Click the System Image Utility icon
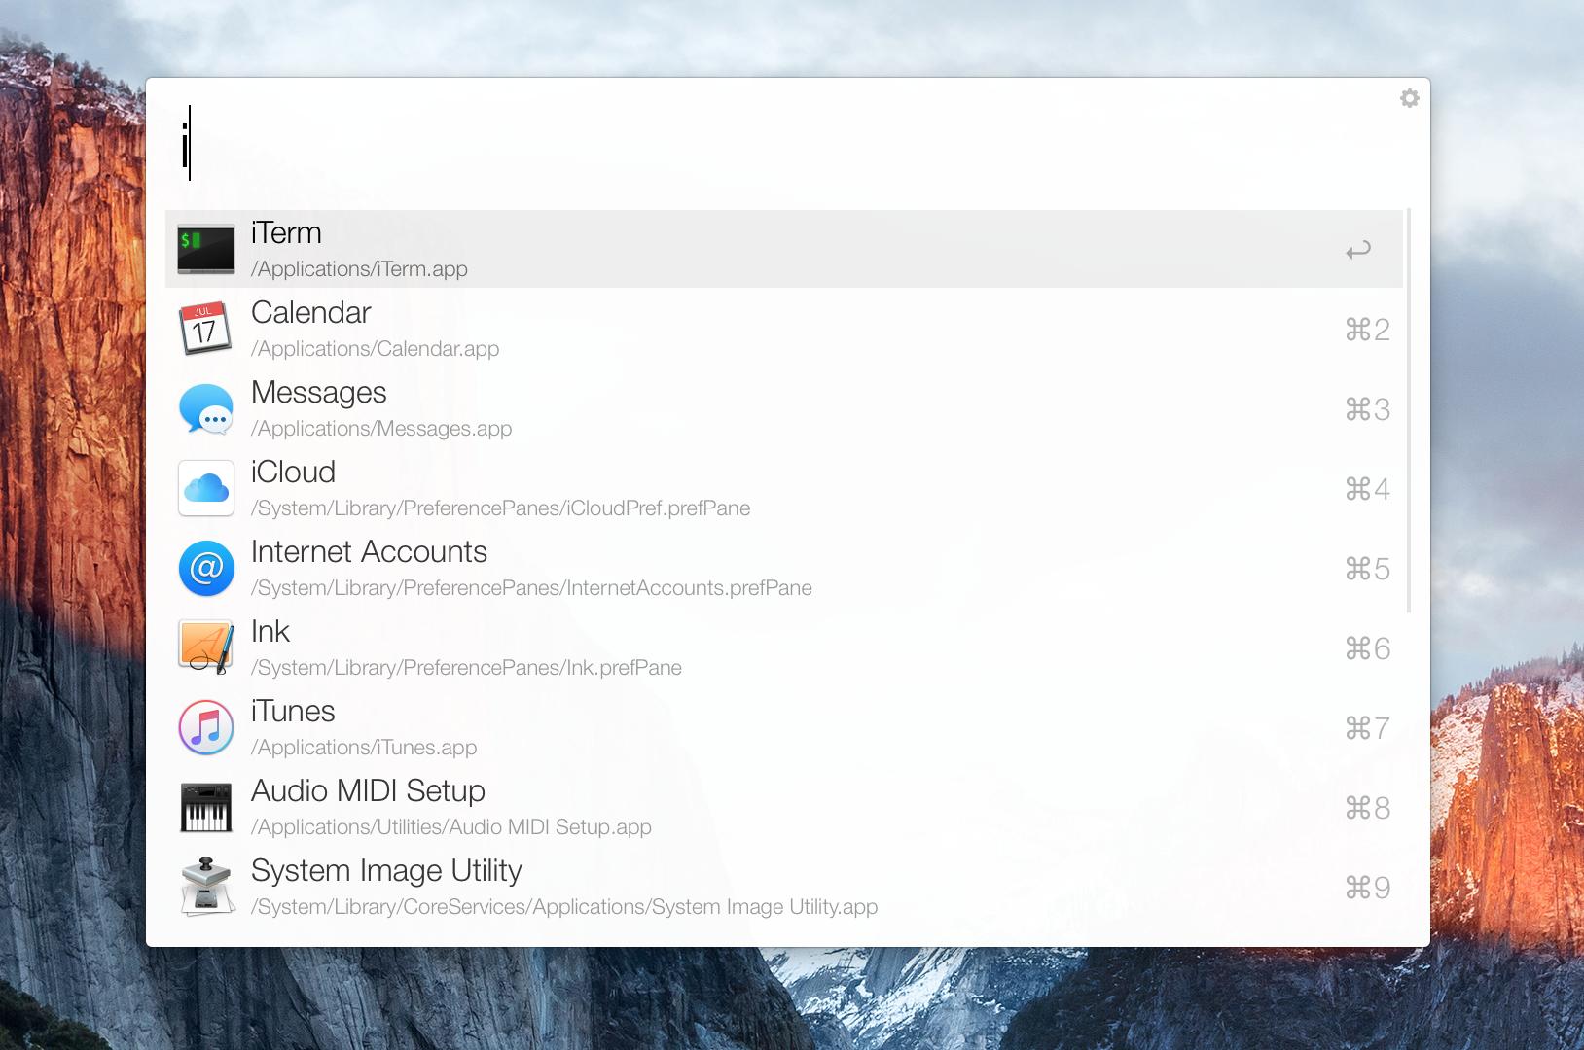 click(x=206, y=887)
